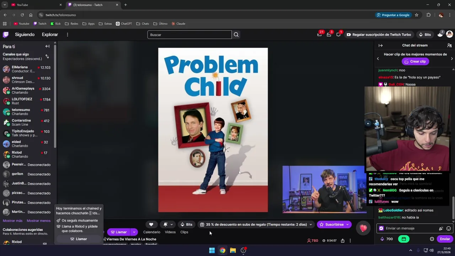This screenshot has height=256, width=455.
Task: Open the Vídeos channel tab
Action: coord(170,232)
